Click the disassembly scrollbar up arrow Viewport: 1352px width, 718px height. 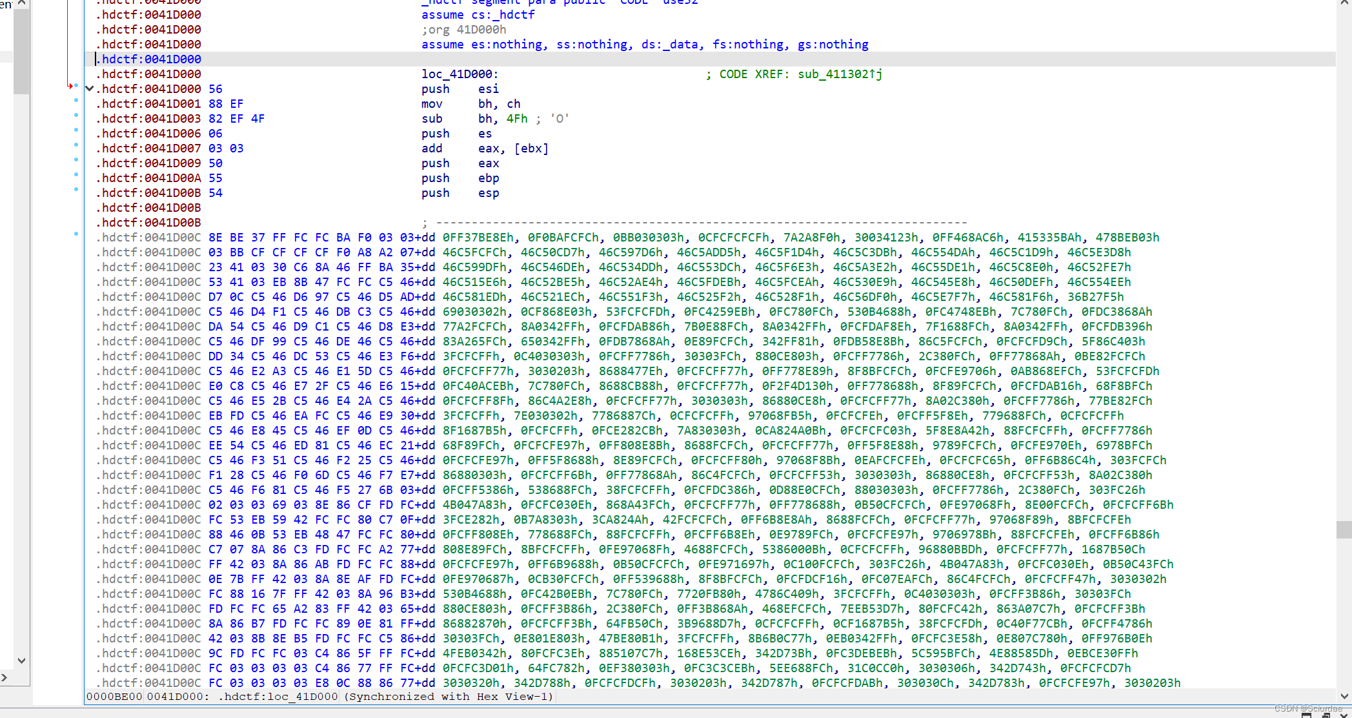[1345, 4]
